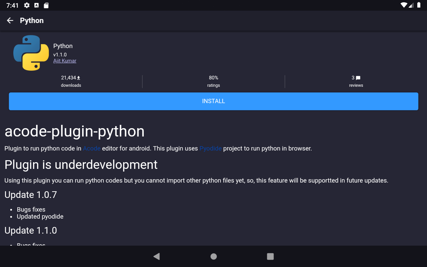Tap the battery icon
This screenshot has width=427, height=267.
[x=419, y=5]
